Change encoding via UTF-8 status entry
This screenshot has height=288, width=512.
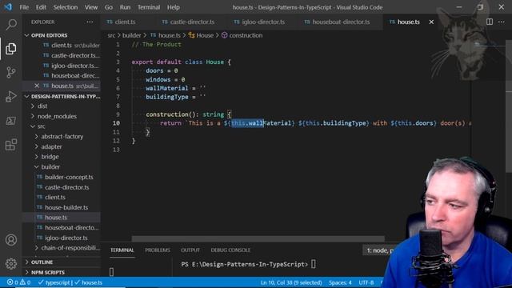(x=366, y=282)
